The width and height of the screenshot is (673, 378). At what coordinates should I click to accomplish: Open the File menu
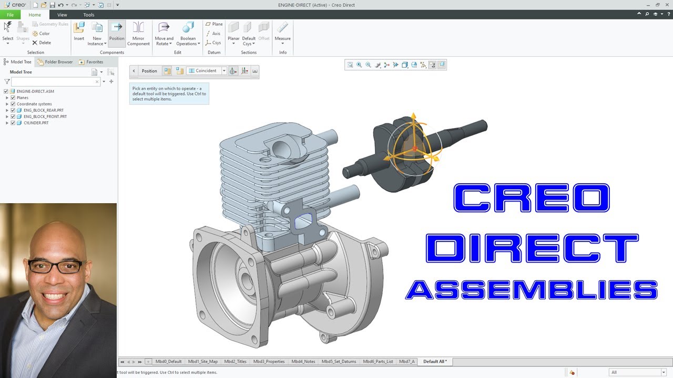(11, 15)
